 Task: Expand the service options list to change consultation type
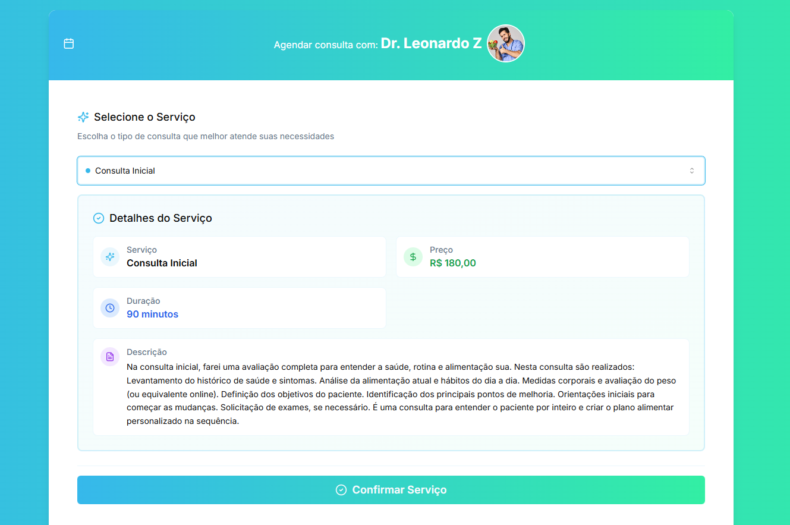[x=391, y=170]
